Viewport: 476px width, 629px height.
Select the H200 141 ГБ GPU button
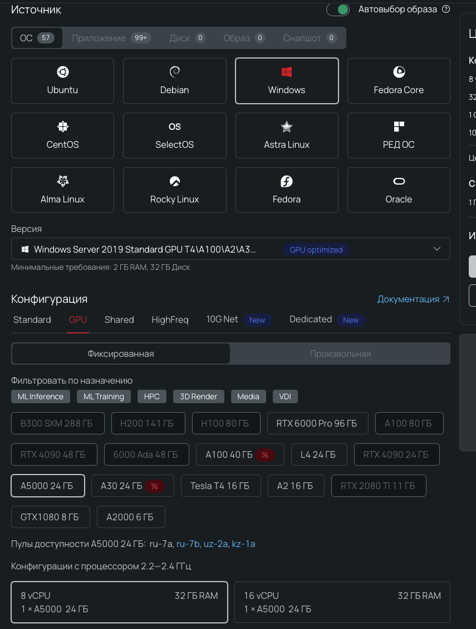tap(148, 423)
